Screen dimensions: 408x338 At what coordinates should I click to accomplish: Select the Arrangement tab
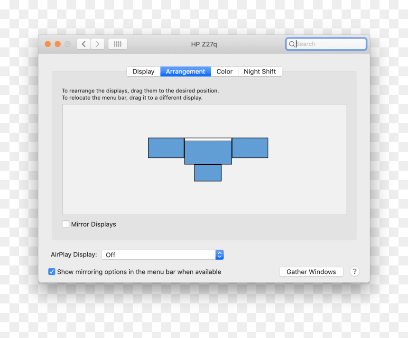pyautogui.click(x=185, y=72)
